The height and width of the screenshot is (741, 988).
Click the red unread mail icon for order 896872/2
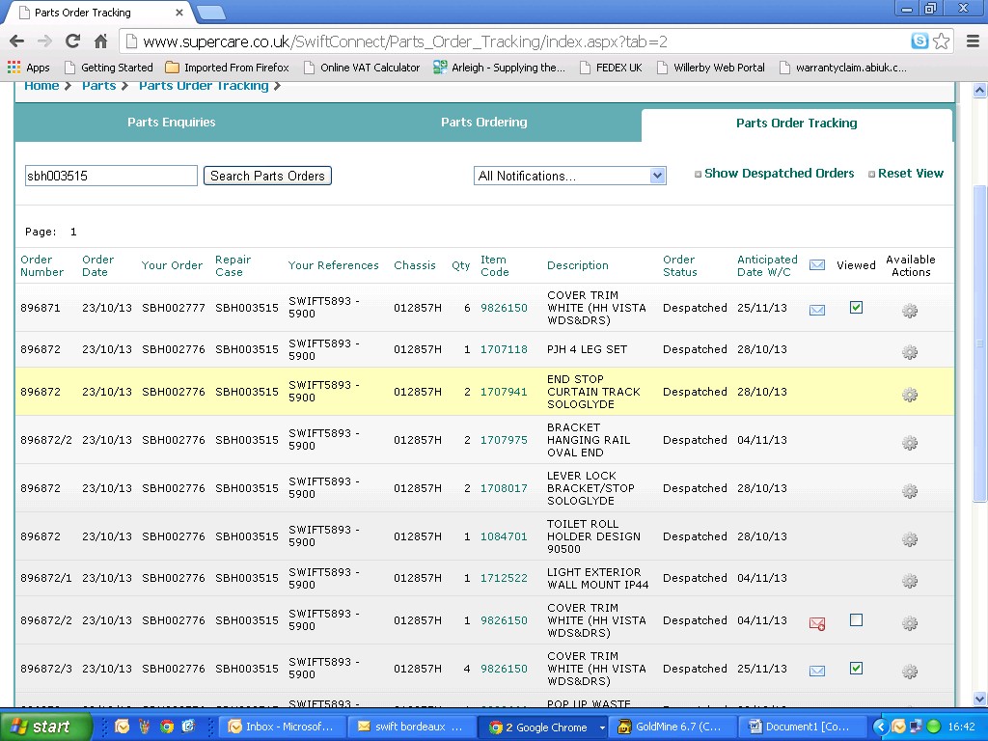click(x=816, y=623)
